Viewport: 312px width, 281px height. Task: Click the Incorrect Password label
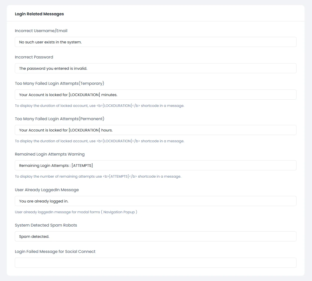(34, 57)
